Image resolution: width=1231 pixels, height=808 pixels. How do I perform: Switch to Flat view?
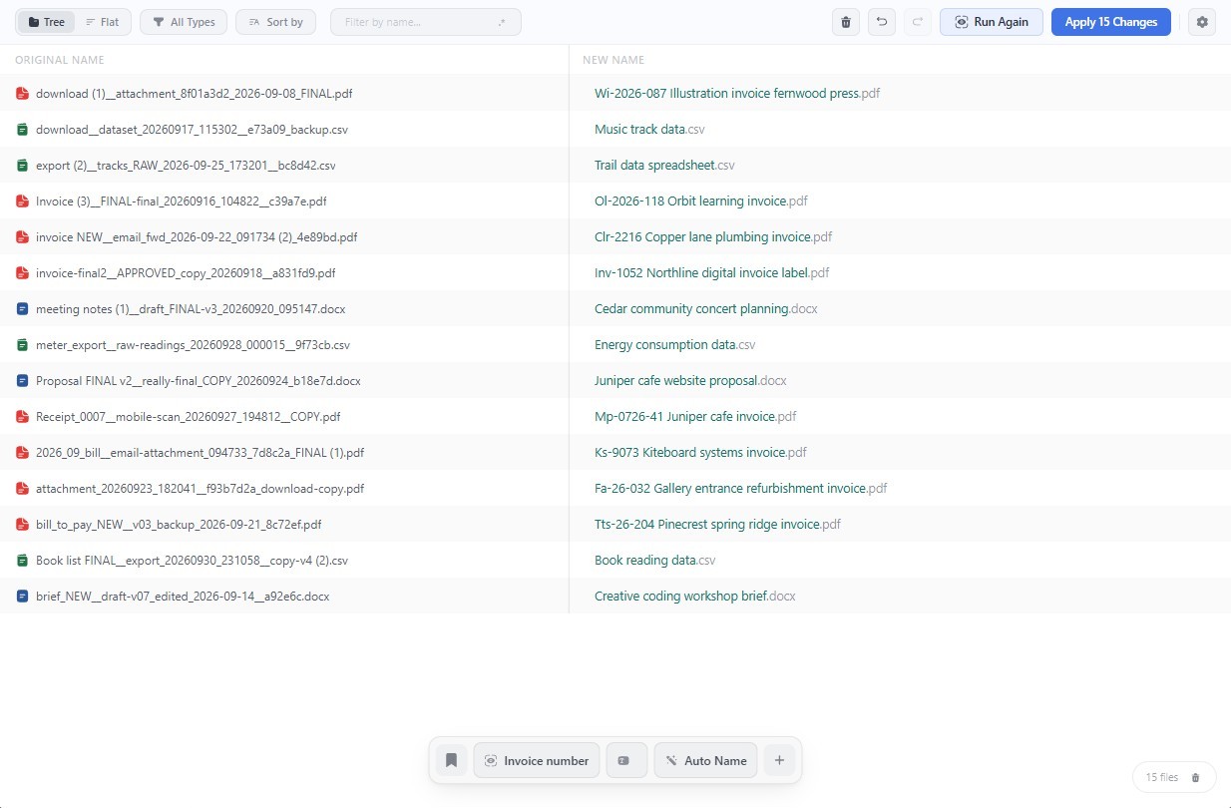102,22
